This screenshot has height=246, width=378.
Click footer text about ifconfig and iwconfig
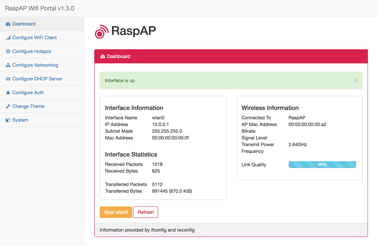click(147, 230)
